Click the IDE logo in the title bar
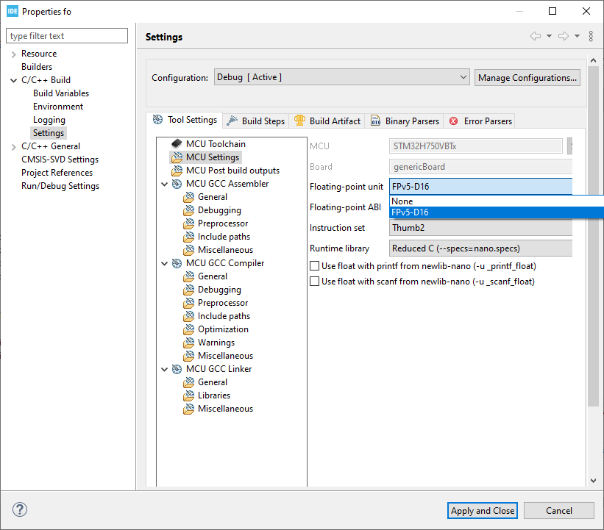 coord(13,11)
